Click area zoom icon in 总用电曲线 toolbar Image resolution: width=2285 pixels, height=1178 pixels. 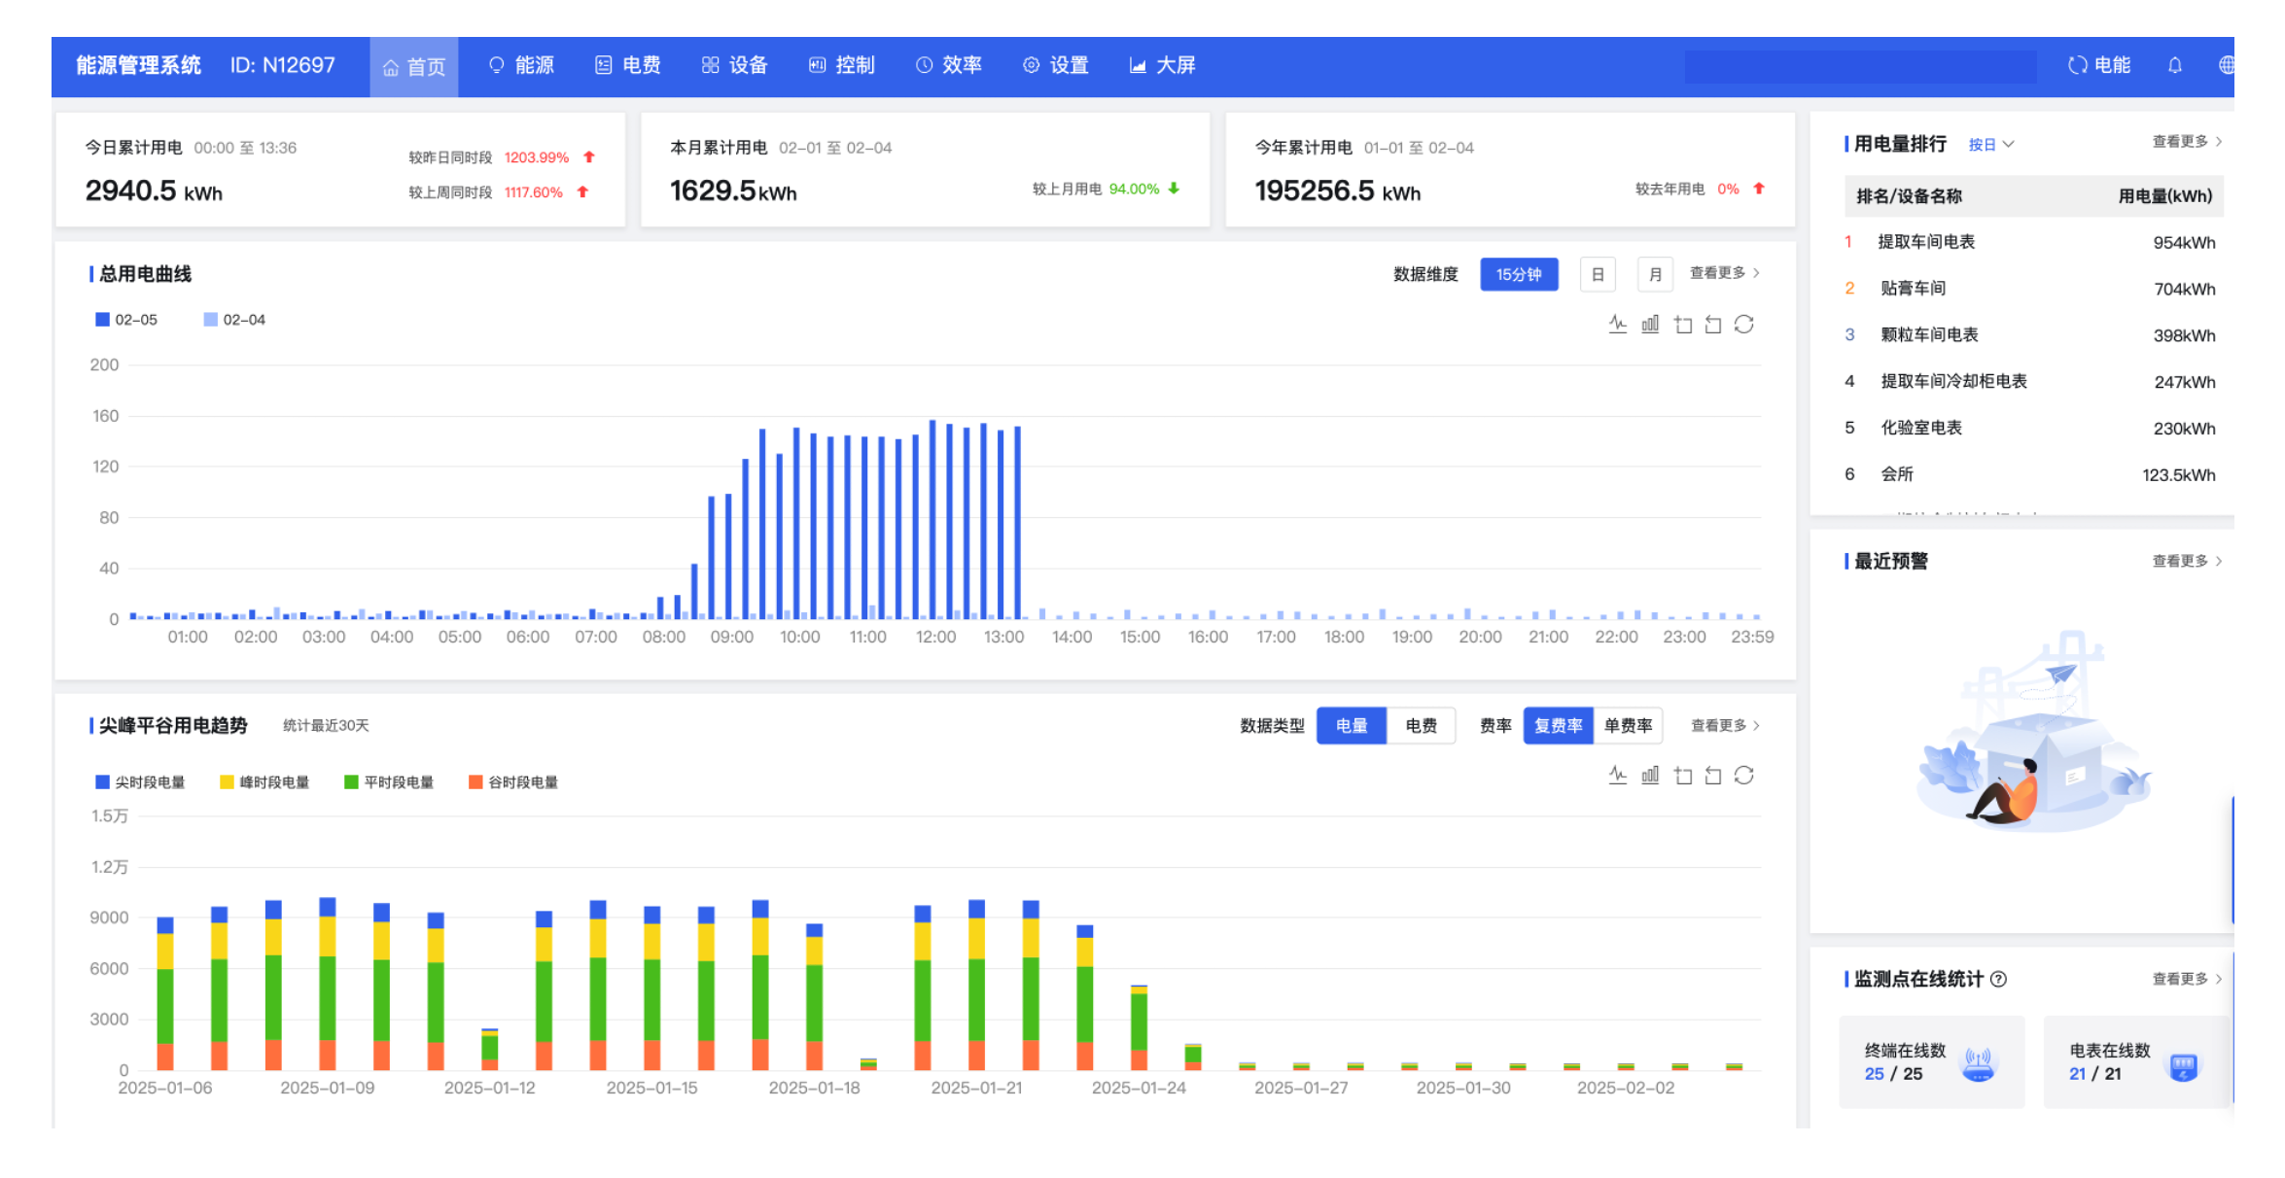click(1683, 325)
